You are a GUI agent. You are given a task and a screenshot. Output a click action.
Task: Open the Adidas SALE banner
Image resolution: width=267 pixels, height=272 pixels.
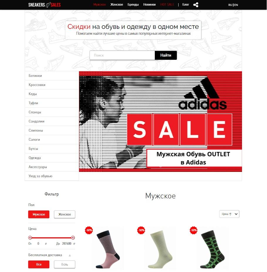160,121
